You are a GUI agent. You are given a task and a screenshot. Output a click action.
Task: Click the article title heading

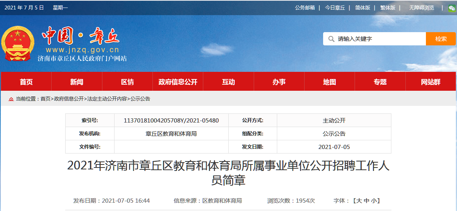[228, 173]
